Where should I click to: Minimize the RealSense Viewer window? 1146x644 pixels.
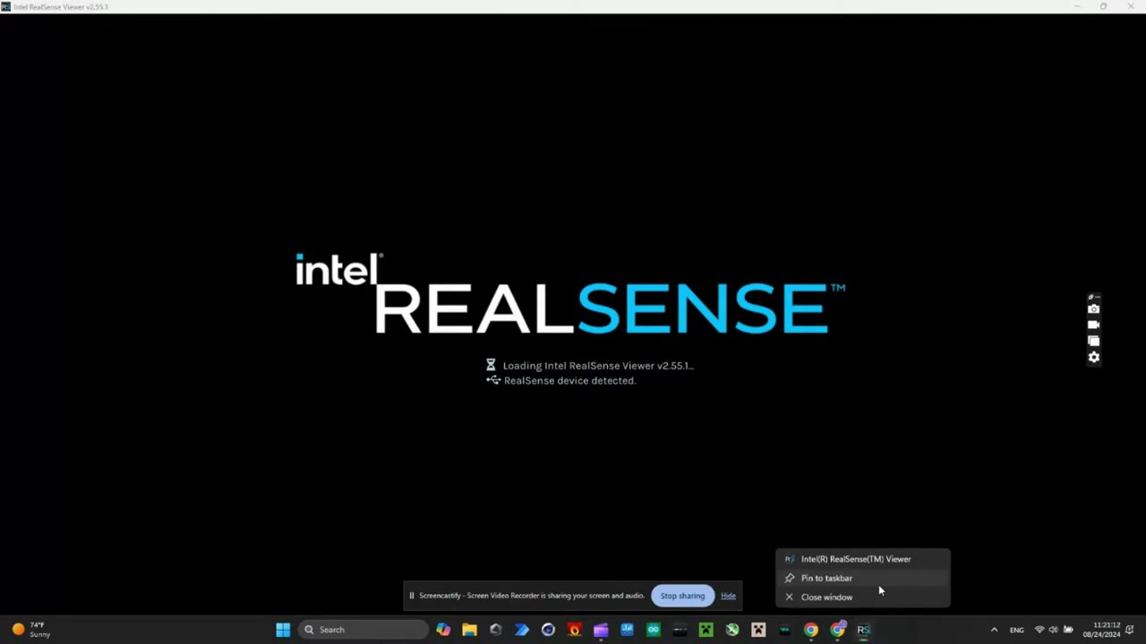[x=1077, y=6]
